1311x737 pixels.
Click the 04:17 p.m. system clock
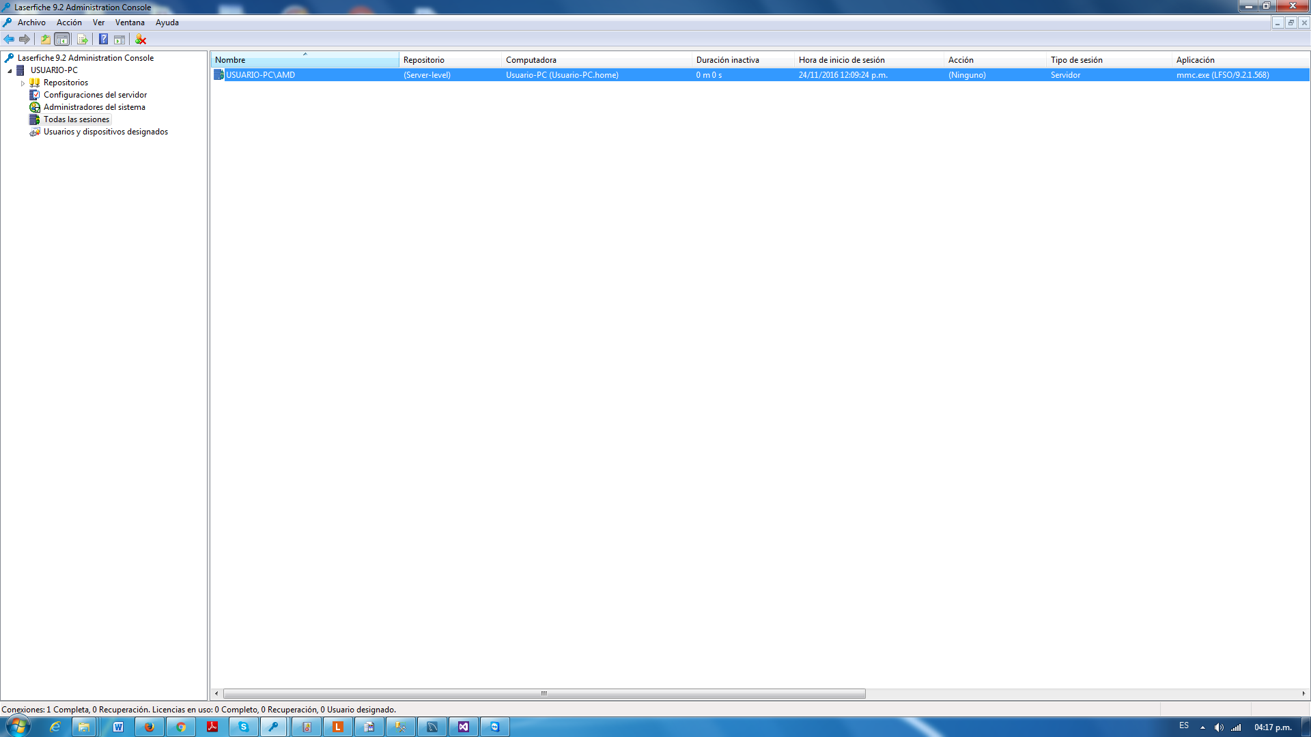[x=1273, y=727]
